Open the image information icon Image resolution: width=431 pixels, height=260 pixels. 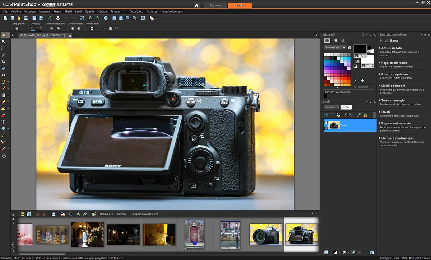(x=106, y=18)
